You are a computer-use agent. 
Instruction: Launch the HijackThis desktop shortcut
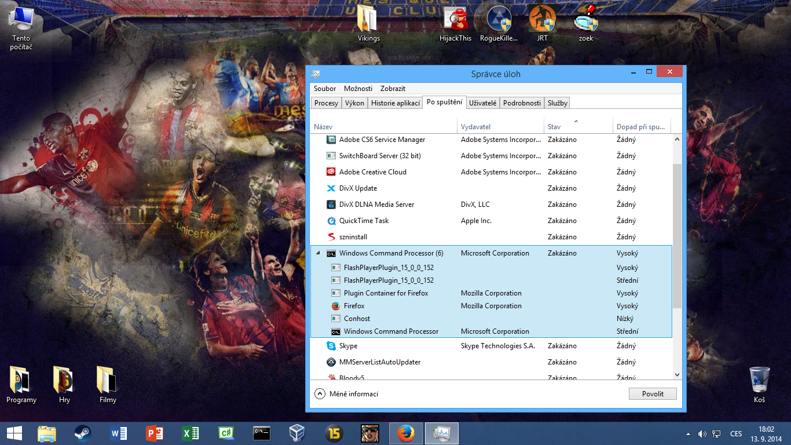click(456, 23)
